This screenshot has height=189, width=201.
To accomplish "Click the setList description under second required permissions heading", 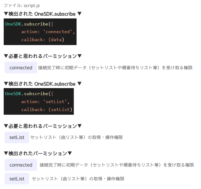I will point(77,137).
